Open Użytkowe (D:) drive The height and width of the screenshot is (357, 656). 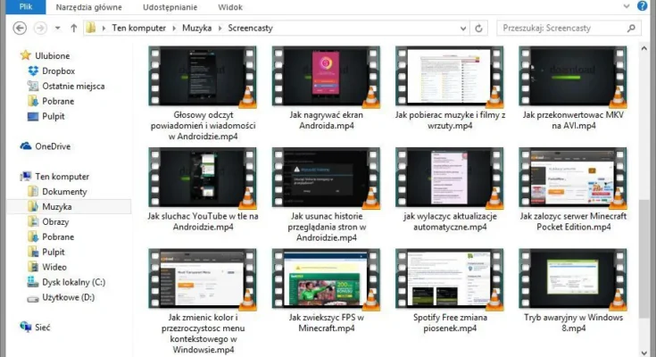pyautogui.click(x=68, y=297)
